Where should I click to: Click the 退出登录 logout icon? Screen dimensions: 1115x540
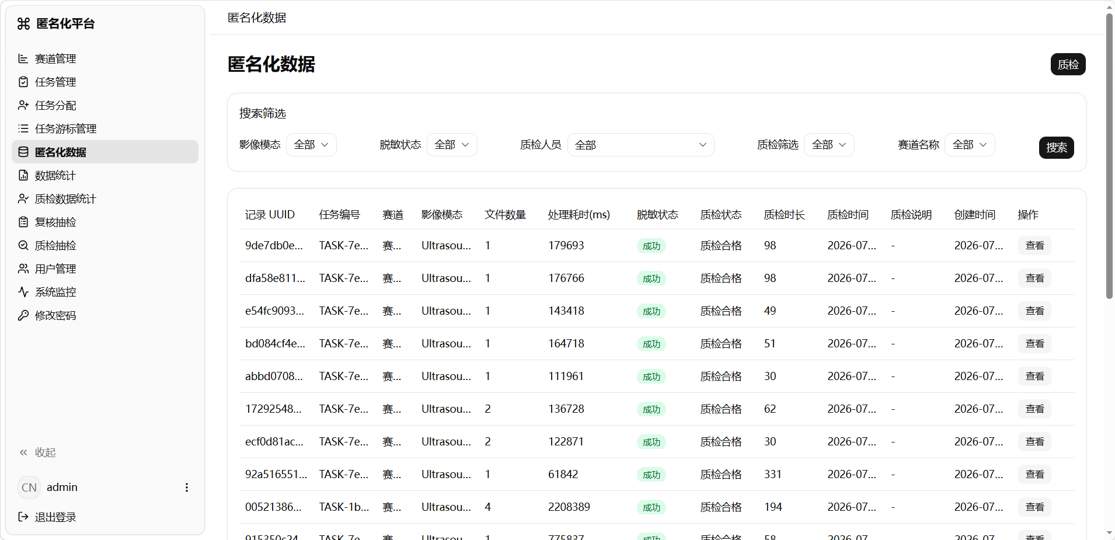(23, 517)
